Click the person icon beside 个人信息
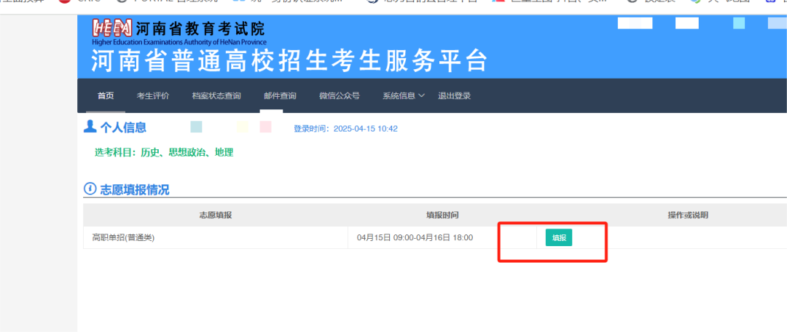The image size is (787, 332). click(90, 127)
